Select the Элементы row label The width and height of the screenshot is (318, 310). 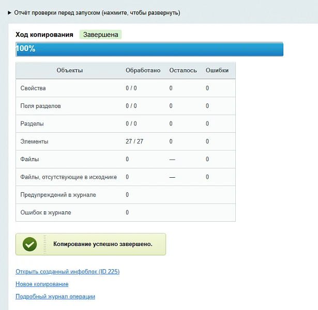[x=34, y=142]
